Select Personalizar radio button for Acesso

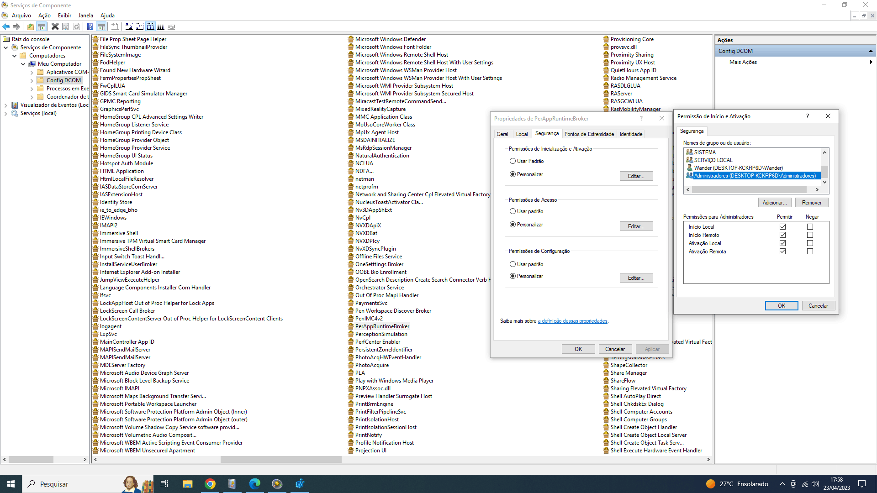pyautogui.click(x=512, y=224)
